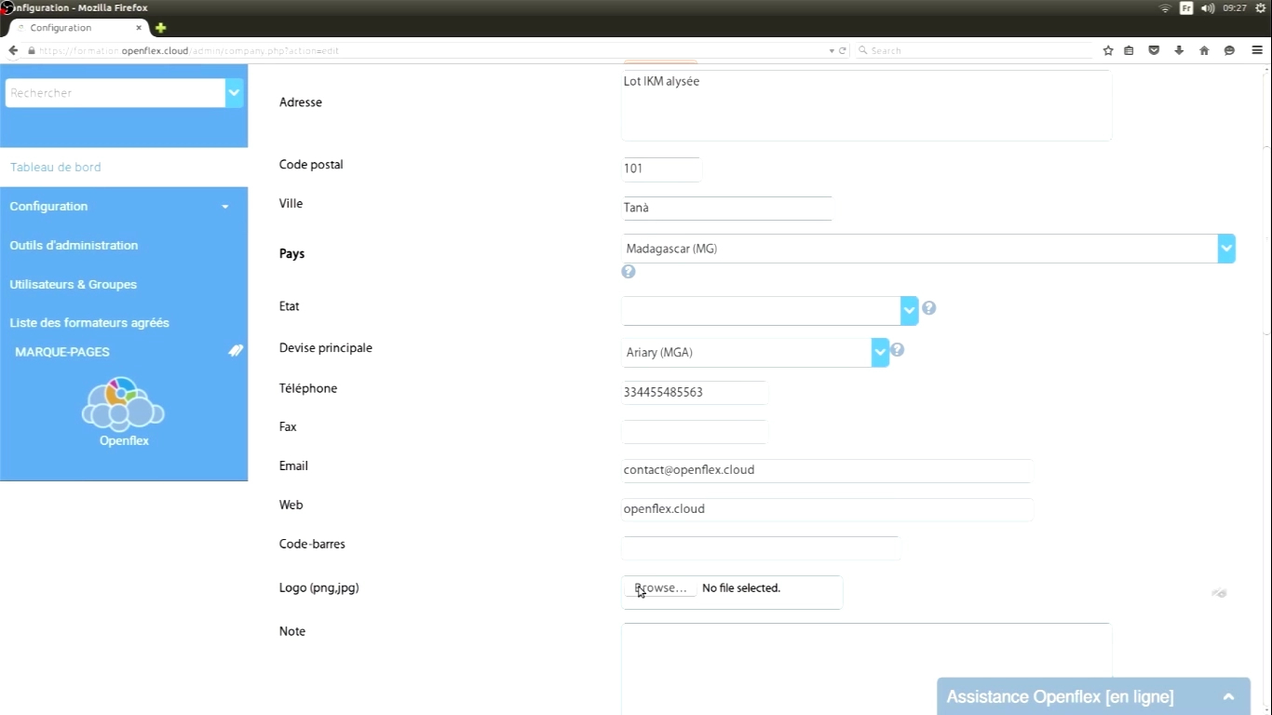Viewport: 1272px width, 715px height.
Task: Open the downloads arrow icon
Action: pos(1179,50)
